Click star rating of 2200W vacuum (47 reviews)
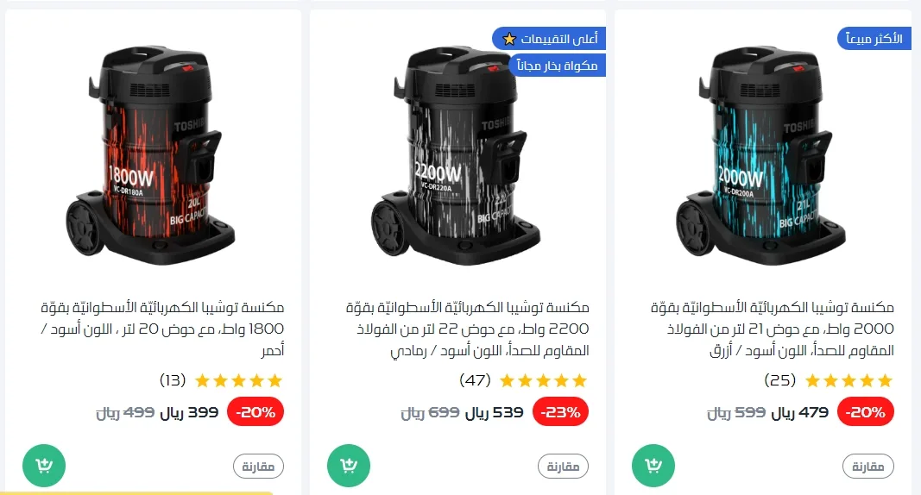 point(543,380)
